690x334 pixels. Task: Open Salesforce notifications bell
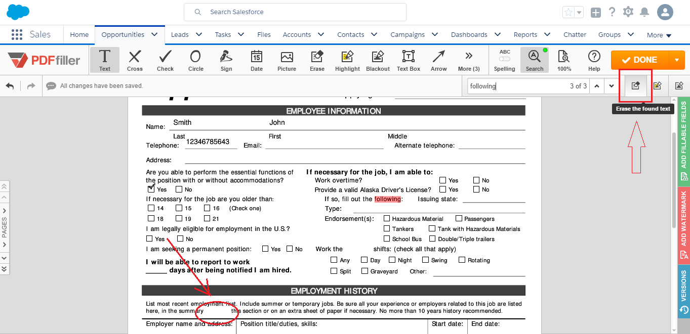(x=644, y=12)
